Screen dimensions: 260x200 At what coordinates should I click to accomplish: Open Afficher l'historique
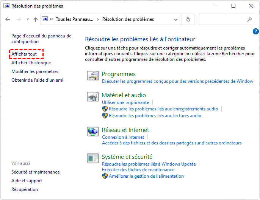coord(31,63)
